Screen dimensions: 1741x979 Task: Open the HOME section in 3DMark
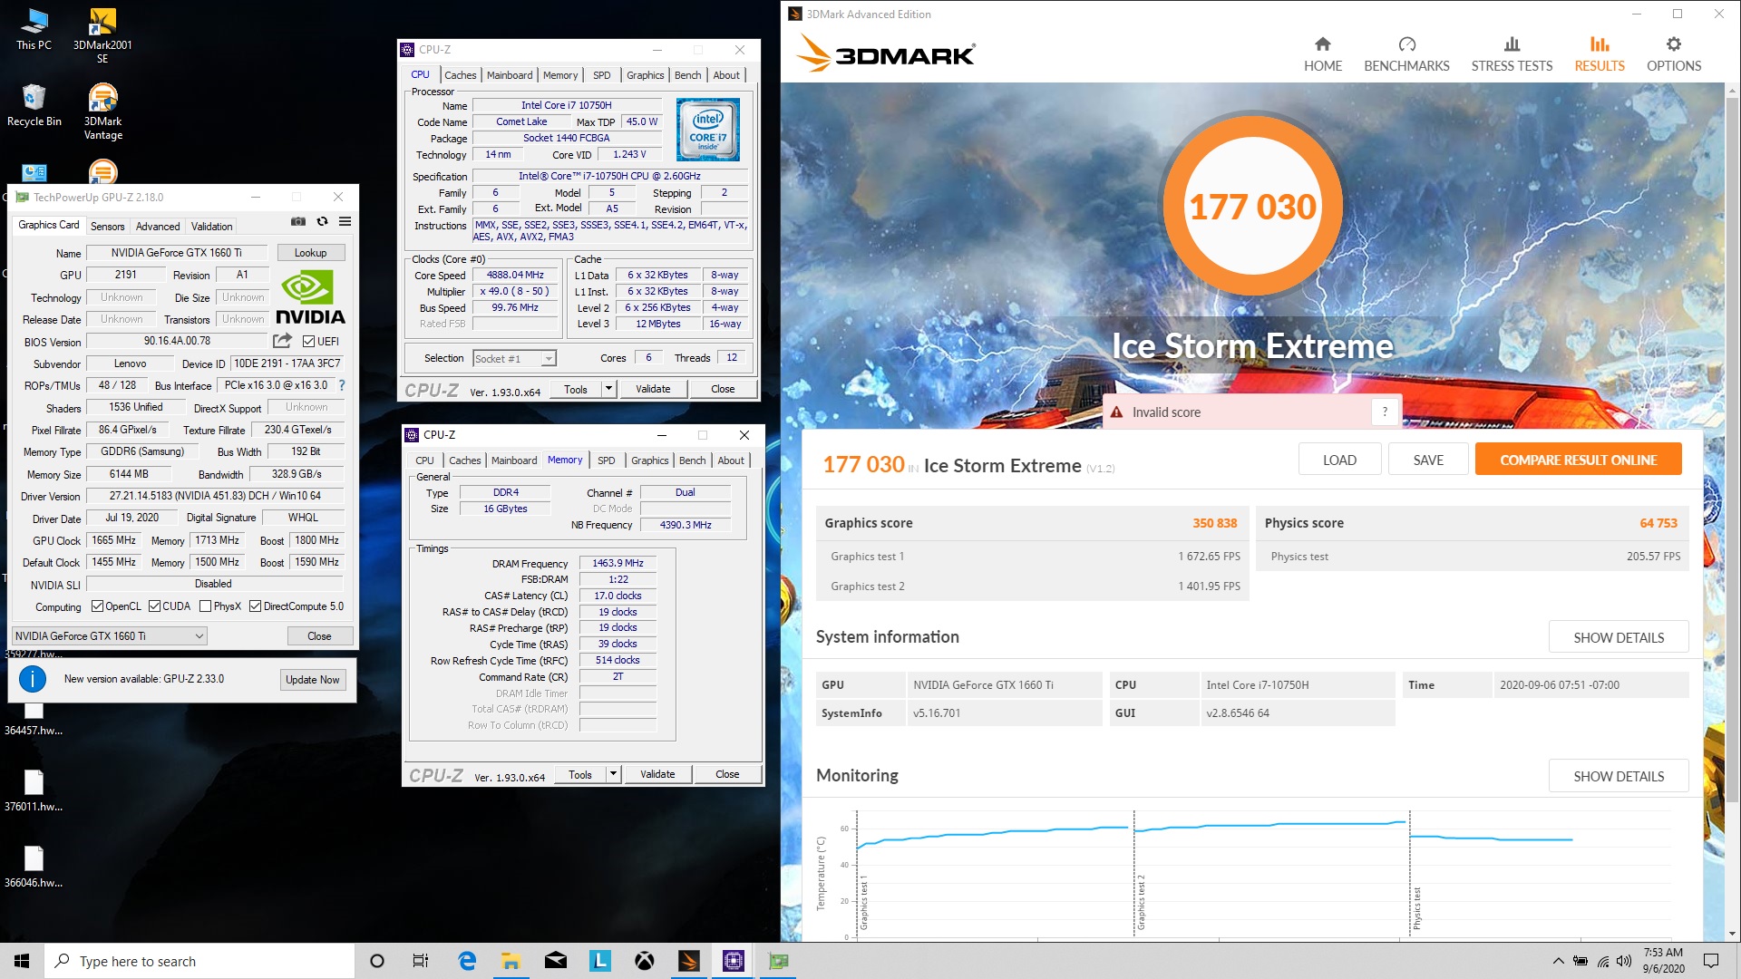point(1322,54)
